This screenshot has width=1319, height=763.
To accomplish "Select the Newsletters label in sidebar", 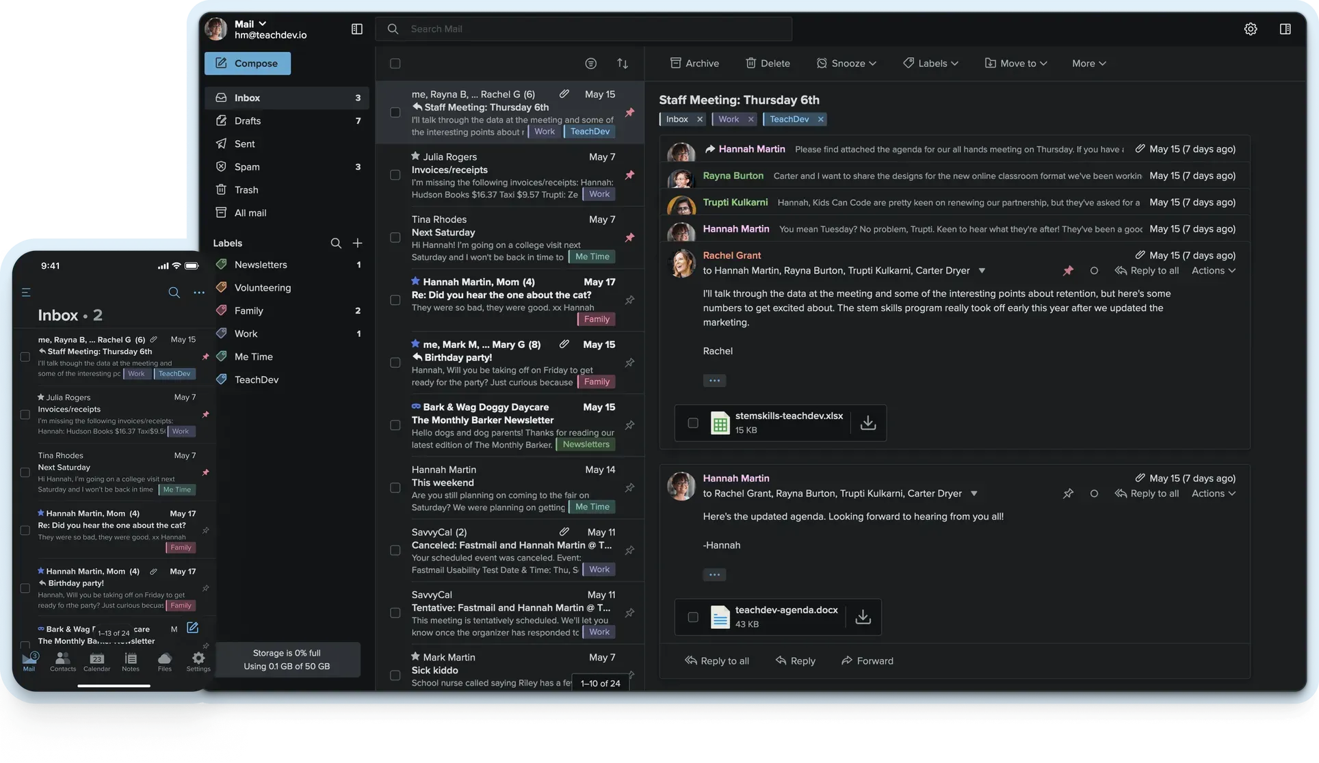I will click(260, 265).
